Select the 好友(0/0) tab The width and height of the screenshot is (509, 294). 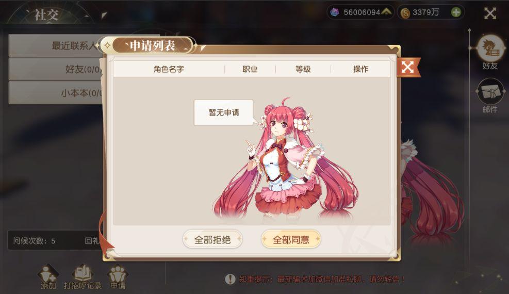[56, 69]
